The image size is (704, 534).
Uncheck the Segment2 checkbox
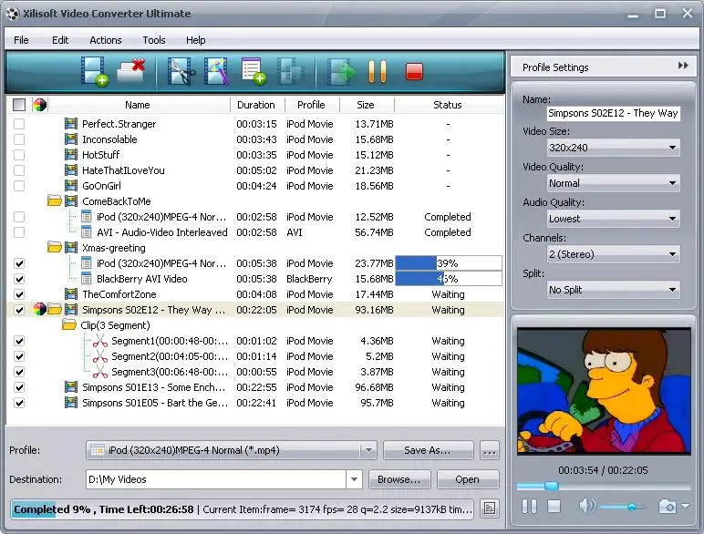coord(19,356)
